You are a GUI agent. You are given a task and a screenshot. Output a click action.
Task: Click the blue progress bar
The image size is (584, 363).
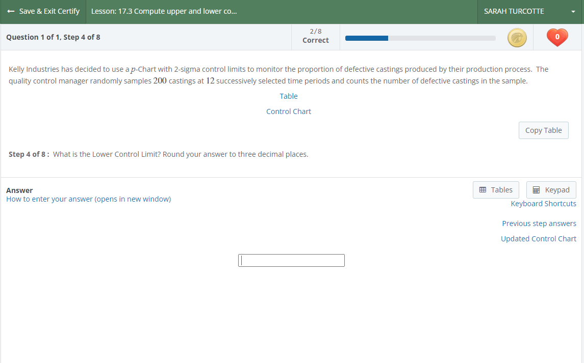(x=366, y=38)
